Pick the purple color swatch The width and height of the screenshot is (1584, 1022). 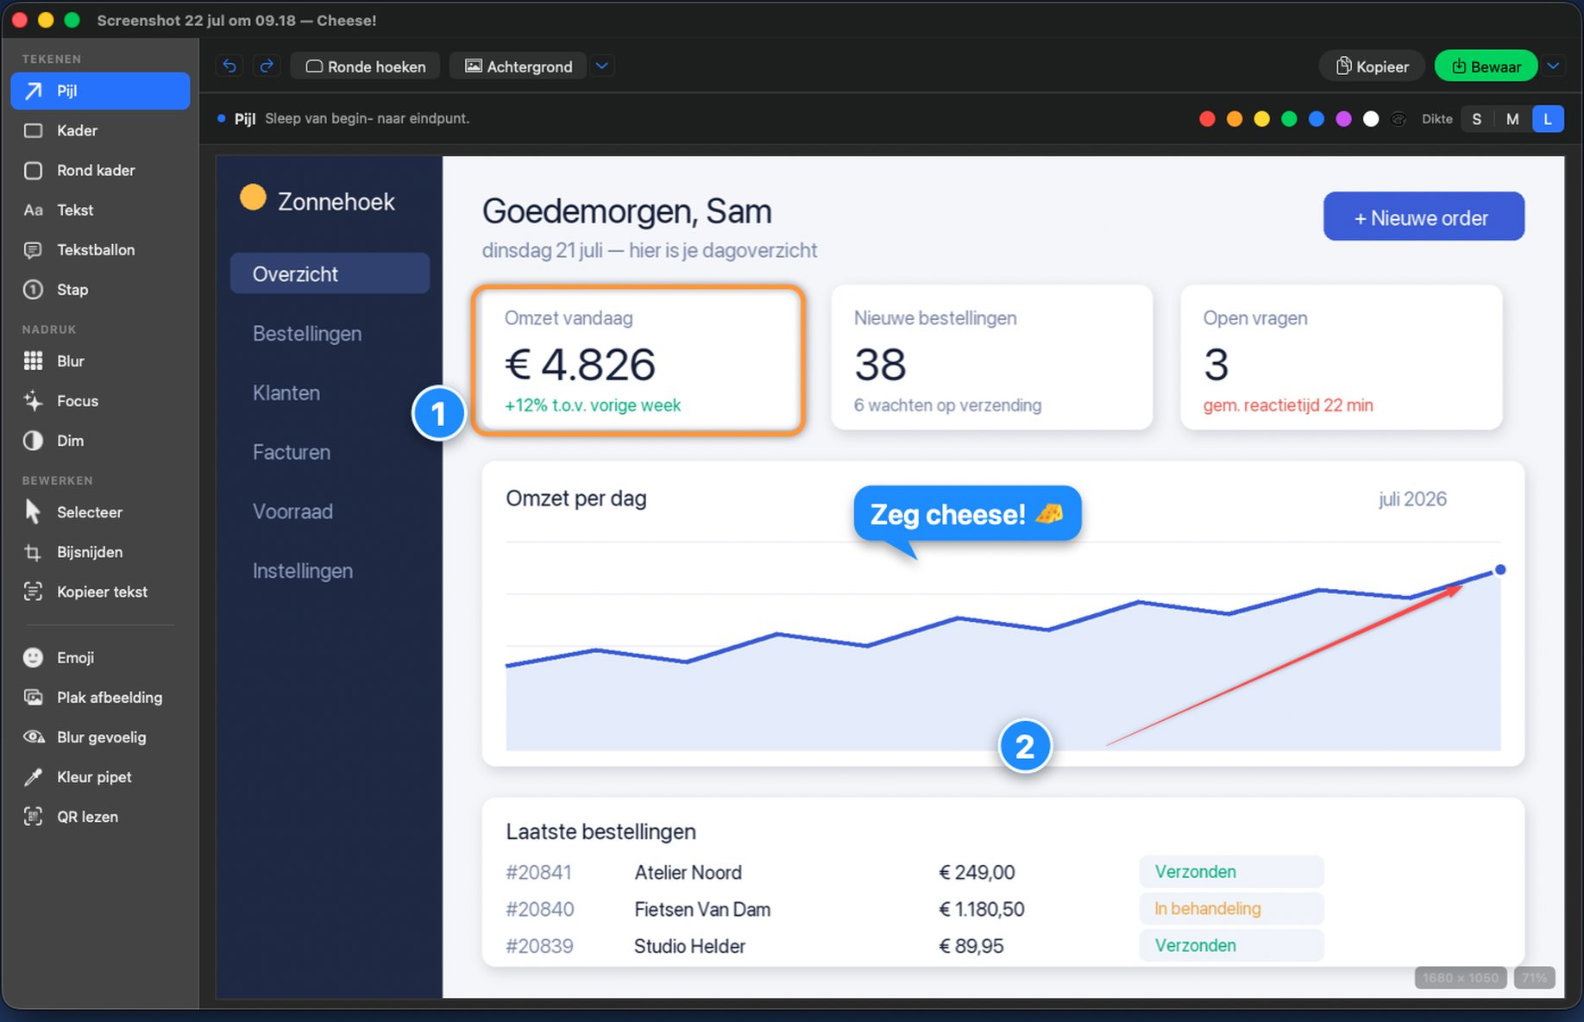click(x=1343, y=119)
